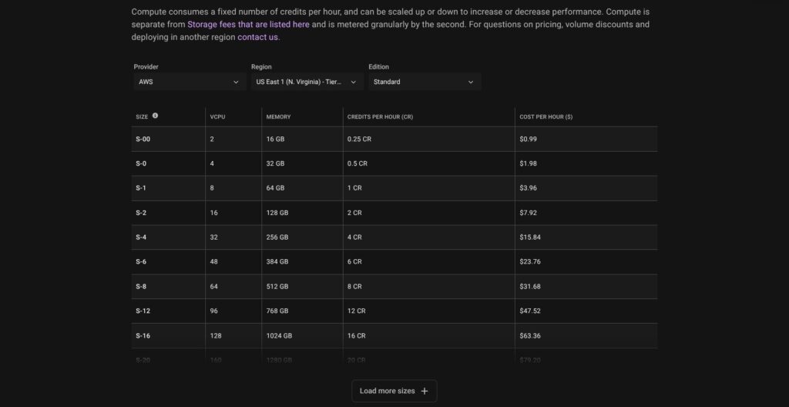
Task: Click the 64 GB memory cell
Action: (x=302, y=188)
